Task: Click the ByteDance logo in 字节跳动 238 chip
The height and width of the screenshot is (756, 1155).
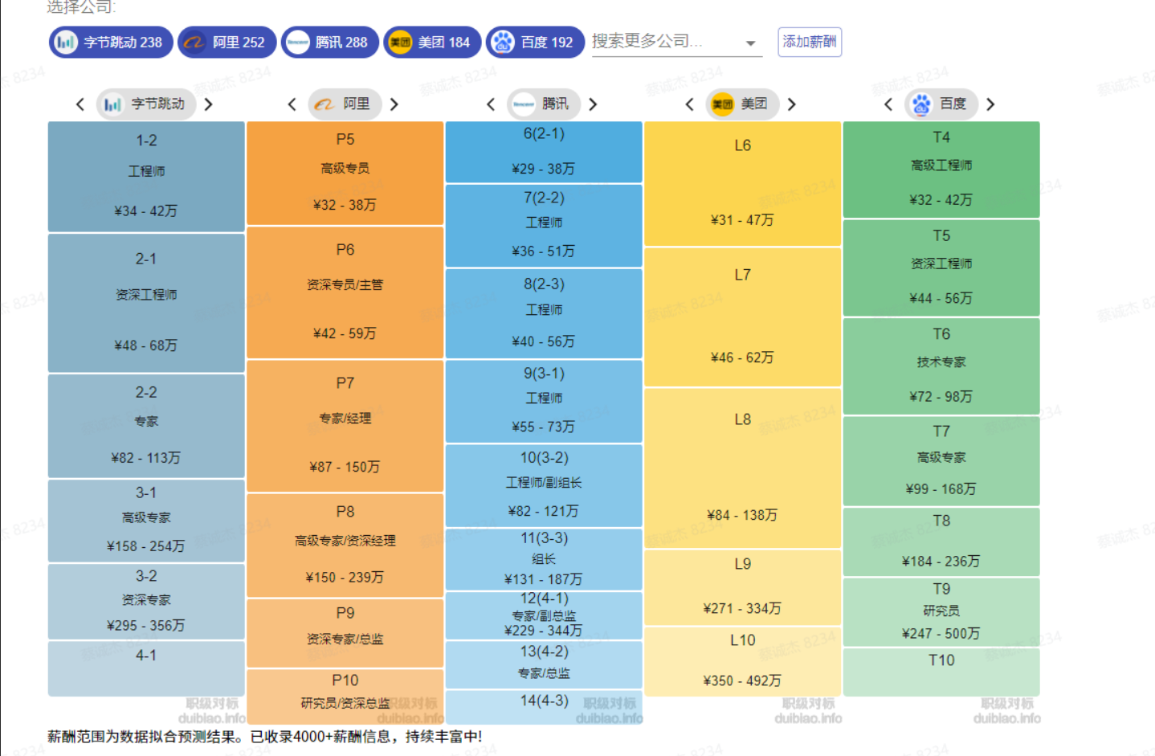Action: coord(66,43)
